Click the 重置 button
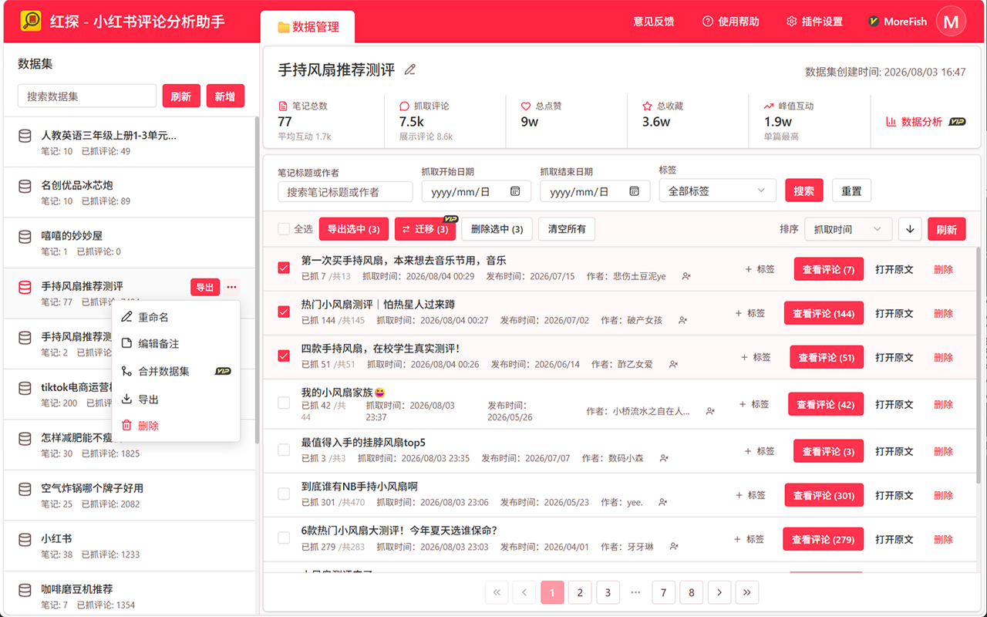Image resolution: width=987 pixels, height=617 pixels. point(851,190)
